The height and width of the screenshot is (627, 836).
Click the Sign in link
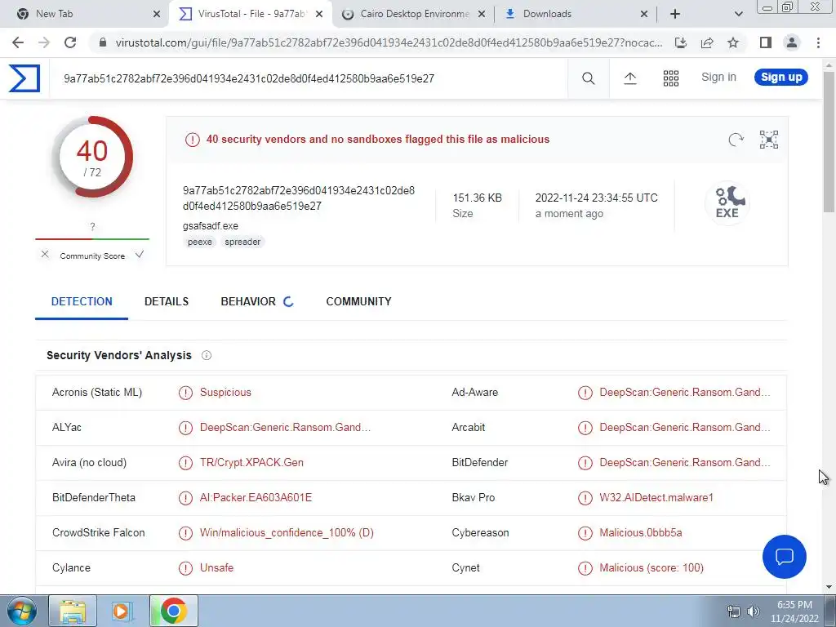click(x=718, y=77)
